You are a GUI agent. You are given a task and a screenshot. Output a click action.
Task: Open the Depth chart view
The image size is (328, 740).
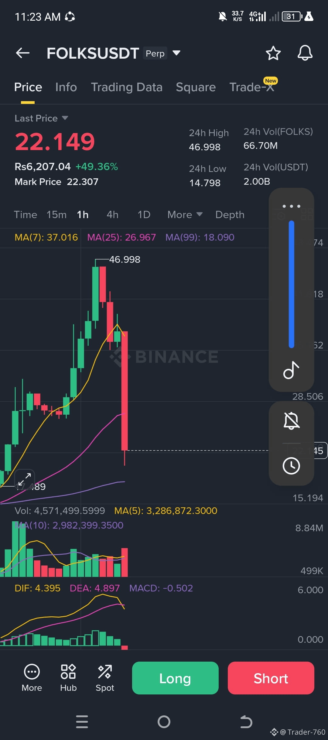click(x=230, y=215)
